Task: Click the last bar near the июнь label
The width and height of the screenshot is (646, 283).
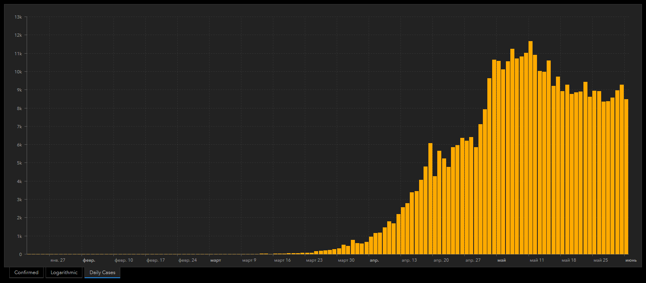Action: pyautogui.click(x=626, y=177)
